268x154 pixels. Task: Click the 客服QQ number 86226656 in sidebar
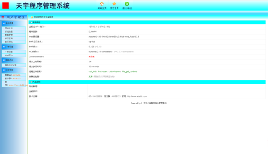[x=16, y=75]
